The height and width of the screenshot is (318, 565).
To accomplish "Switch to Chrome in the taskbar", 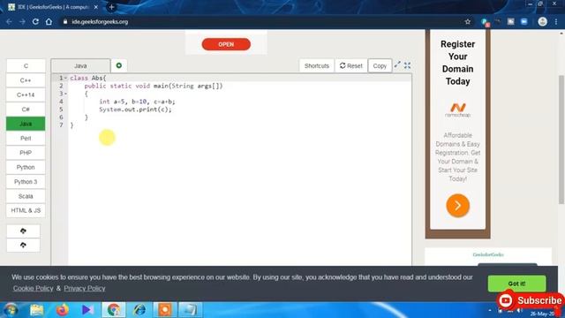I will click(x=114, y=310).
